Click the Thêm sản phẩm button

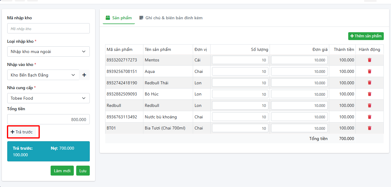click(x=366, y=36)
